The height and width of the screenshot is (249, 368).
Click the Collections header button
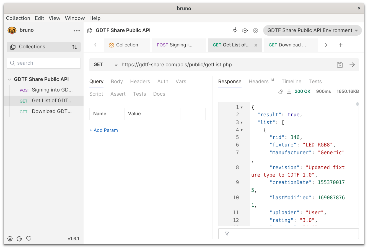pyautogui.click(x=44, y=47)
